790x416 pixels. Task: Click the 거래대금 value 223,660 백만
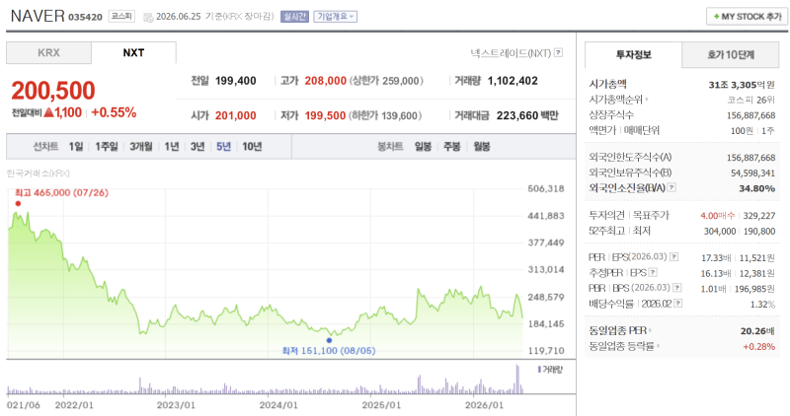coord(527,115)
